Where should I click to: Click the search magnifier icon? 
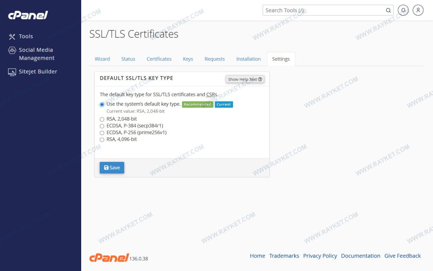[x=388, y=11]
